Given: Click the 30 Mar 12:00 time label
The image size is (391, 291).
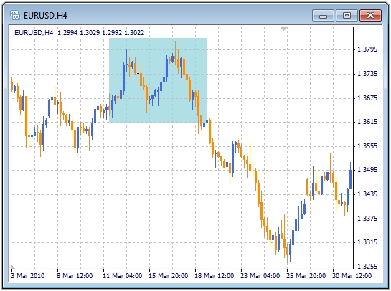Looking at the screenshot, I should coord(352,275).
